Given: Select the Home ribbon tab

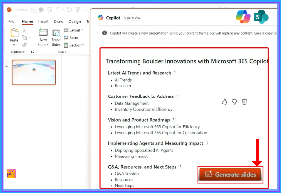Looking at the screenshot, I should click(x=27, y=21).
